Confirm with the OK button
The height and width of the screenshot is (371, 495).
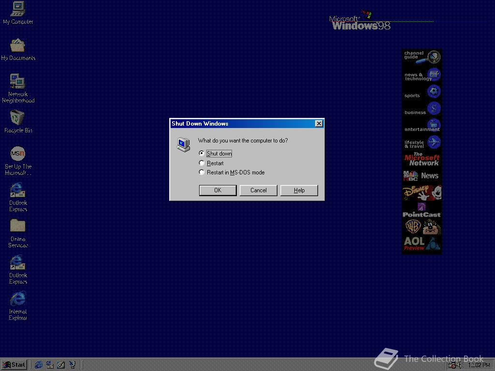click(218, 190)
